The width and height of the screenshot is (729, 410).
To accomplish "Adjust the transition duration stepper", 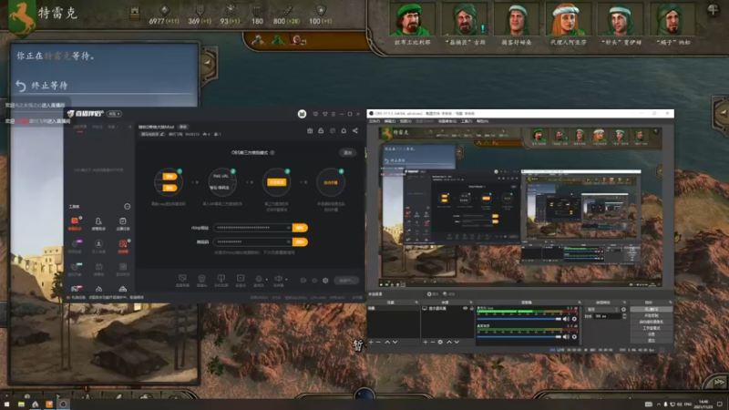I will (x=624, y=316).
